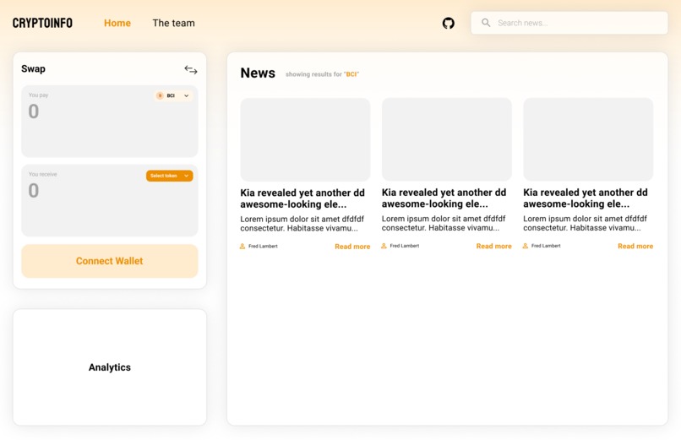Click the showing results for BCI text
Viewport: 681px width, 440px height.
pyautogui.click(x=322, y=74)
